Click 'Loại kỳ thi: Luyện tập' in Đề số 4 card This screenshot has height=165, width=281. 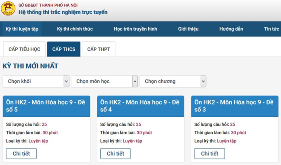coord(121,141)
